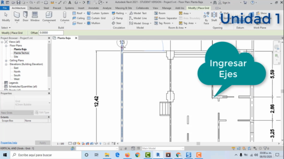Expand the Ceiling Plans tree node
Screen dimensions: 284x159
pyautogui.click(x=6, y=61)
